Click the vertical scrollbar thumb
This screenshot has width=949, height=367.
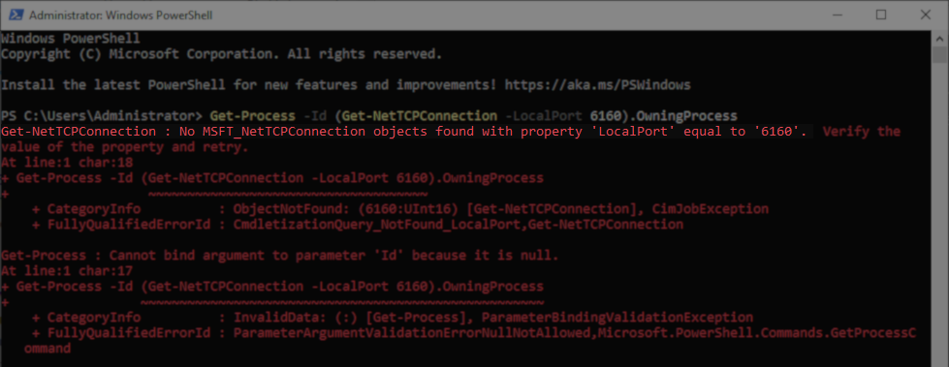point(939,54)
